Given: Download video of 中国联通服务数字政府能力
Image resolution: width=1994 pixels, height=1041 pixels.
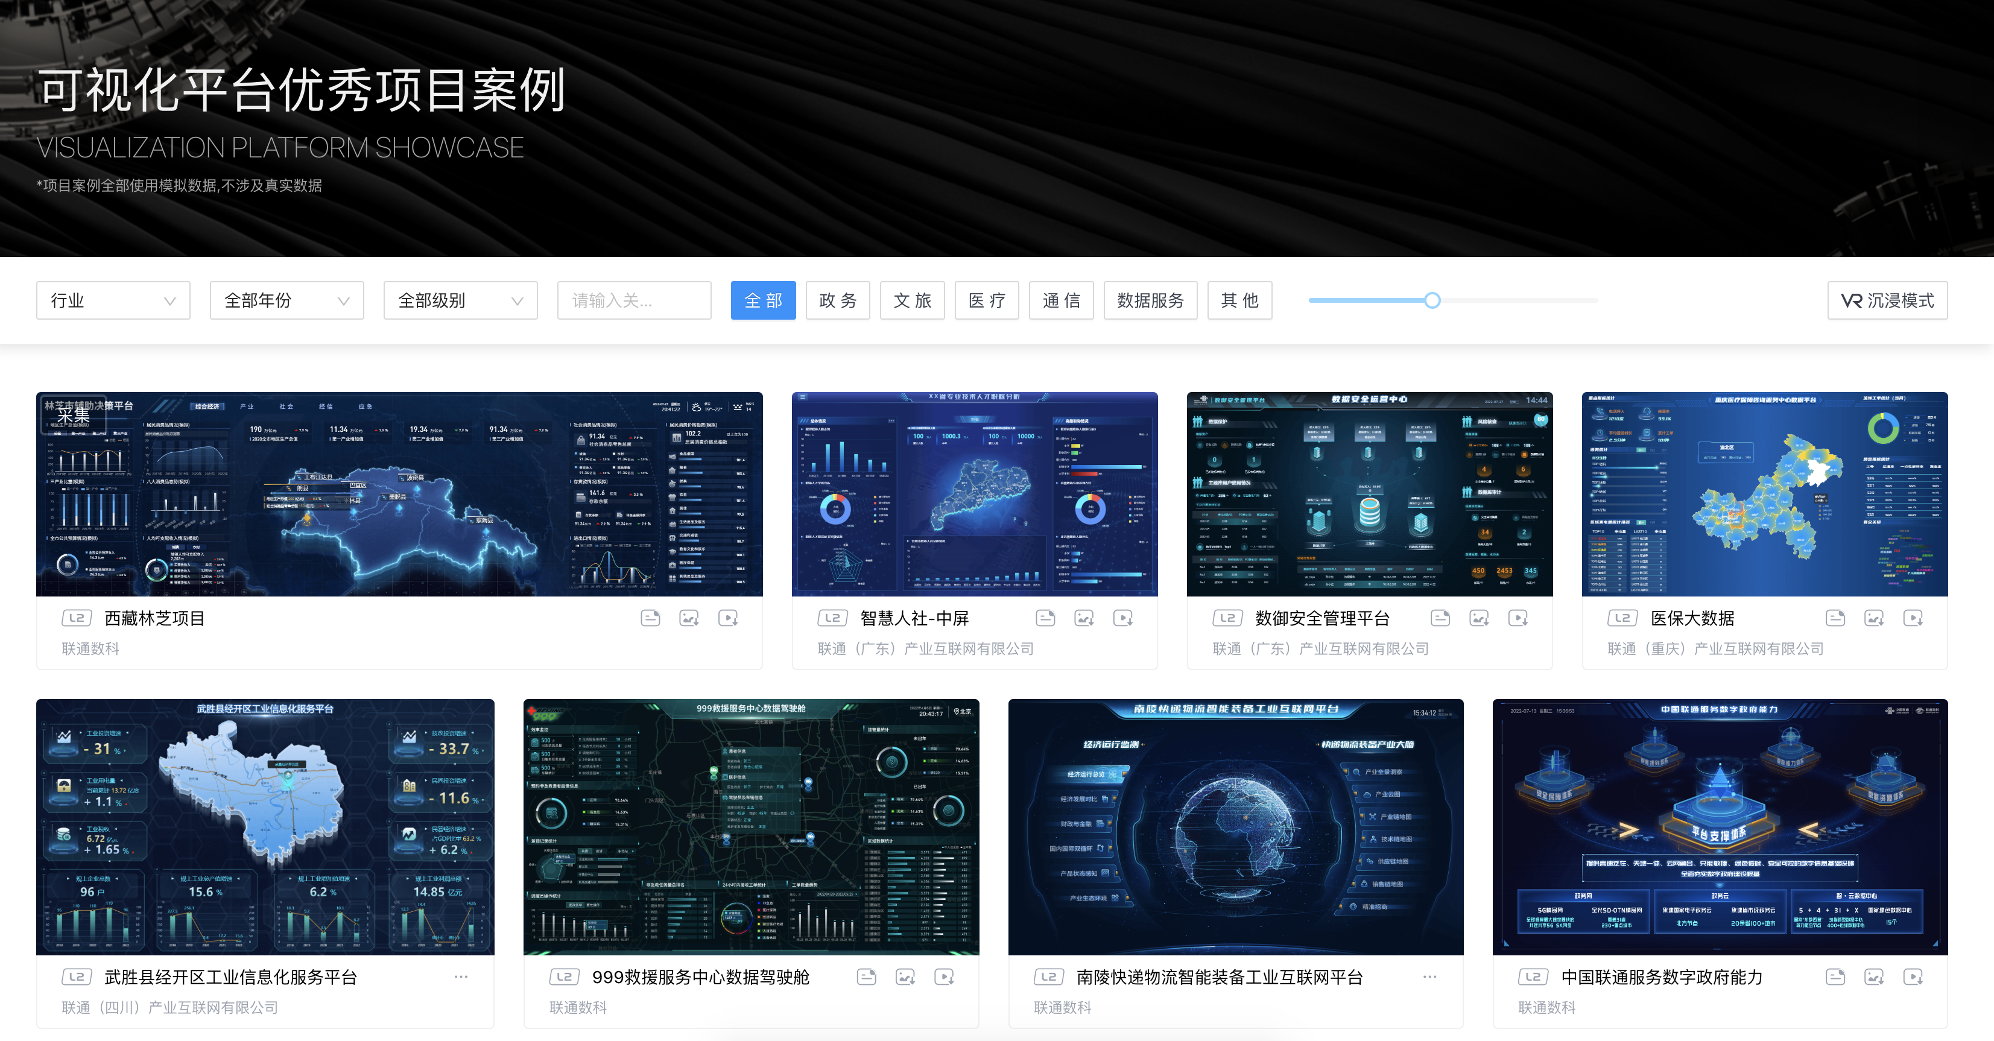Looking at the screenshot, I should point(1913,976).
